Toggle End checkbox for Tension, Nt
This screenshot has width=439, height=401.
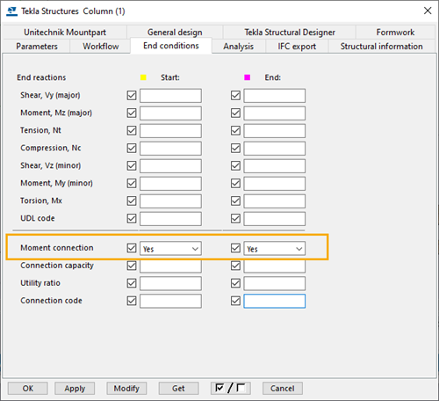pyautogui.click(x=235, y=130)
